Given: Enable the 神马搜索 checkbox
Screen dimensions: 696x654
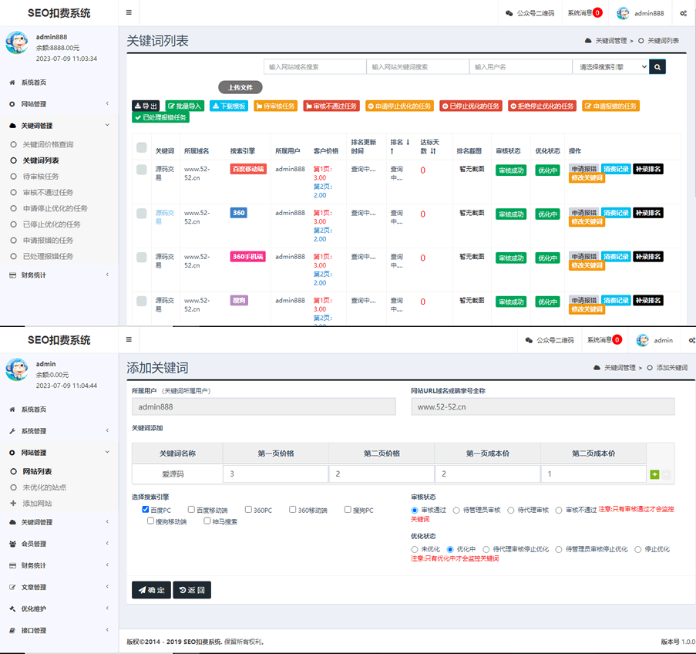Looking at the screenshot, I should point(207,521).
